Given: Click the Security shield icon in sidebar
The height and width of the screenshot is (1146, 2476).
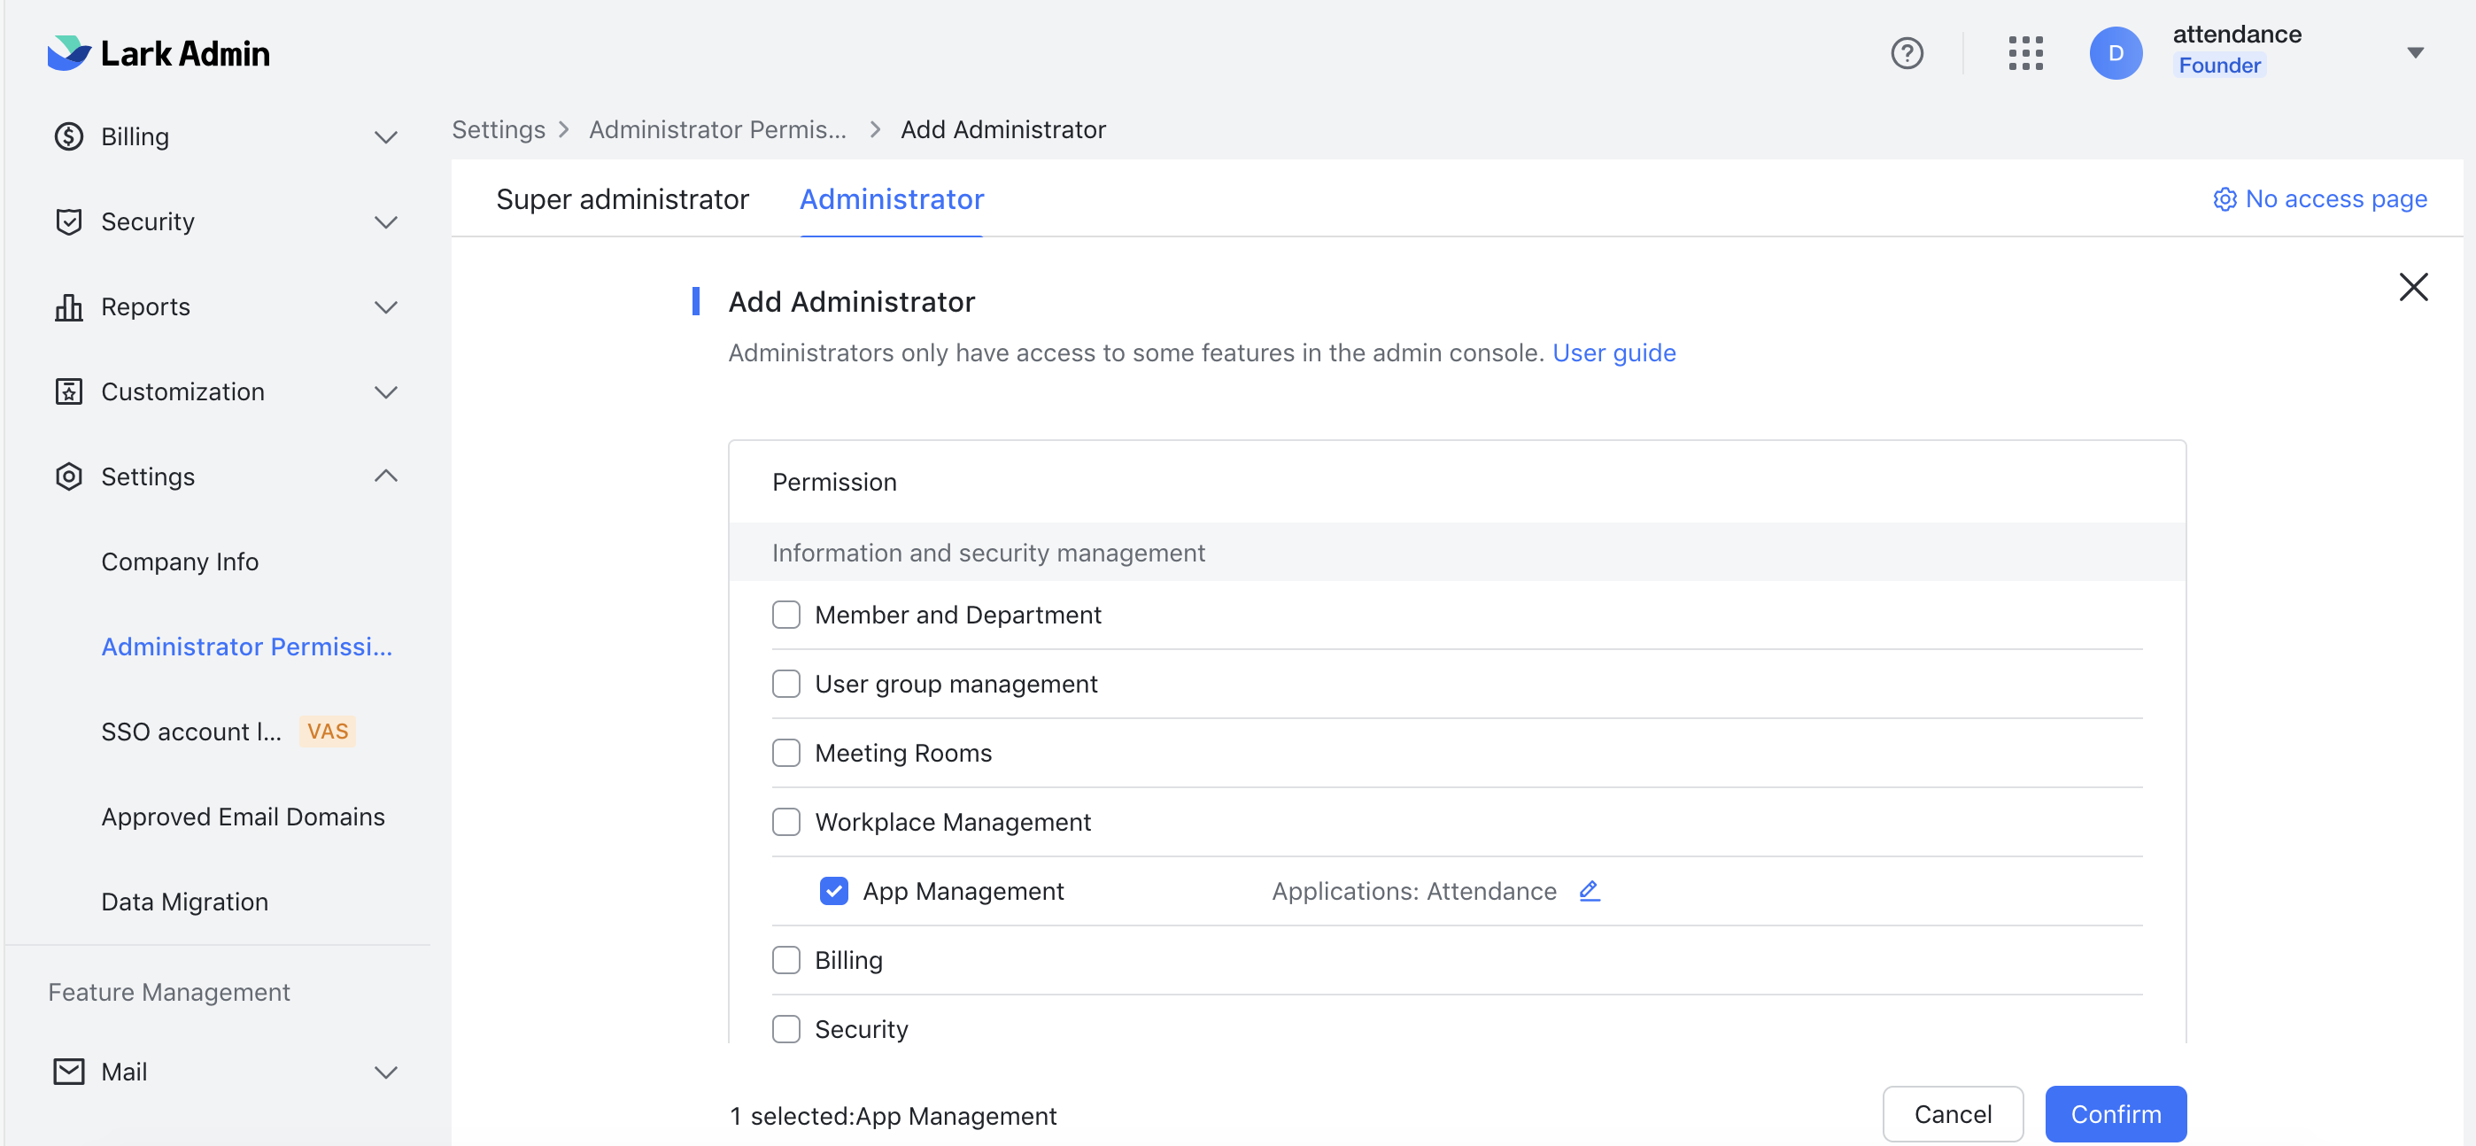Looking at the screenshot, I should 67,221.
